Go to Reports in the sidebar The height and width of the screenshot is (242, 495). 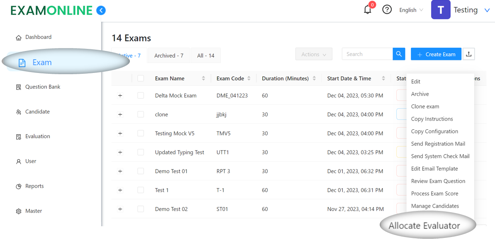(34, 186)
